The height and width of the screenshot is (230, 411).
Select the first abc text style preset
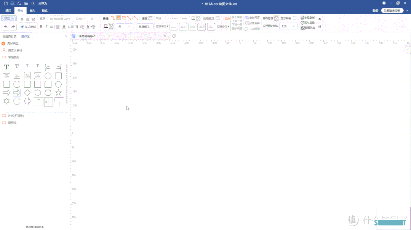click(x=174, y=27)
